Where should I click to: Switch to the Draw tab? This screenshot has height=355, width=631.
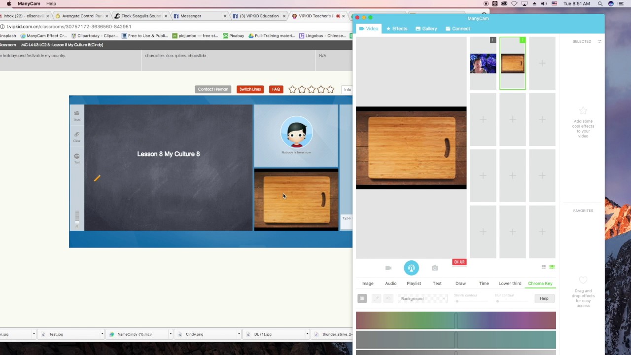pos(460,284)
